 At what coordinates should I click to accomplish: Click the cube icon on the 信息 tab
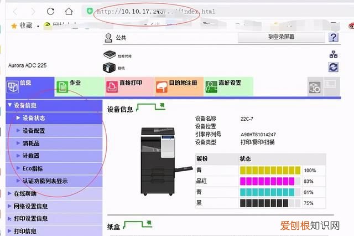click(x=13, y=87)
